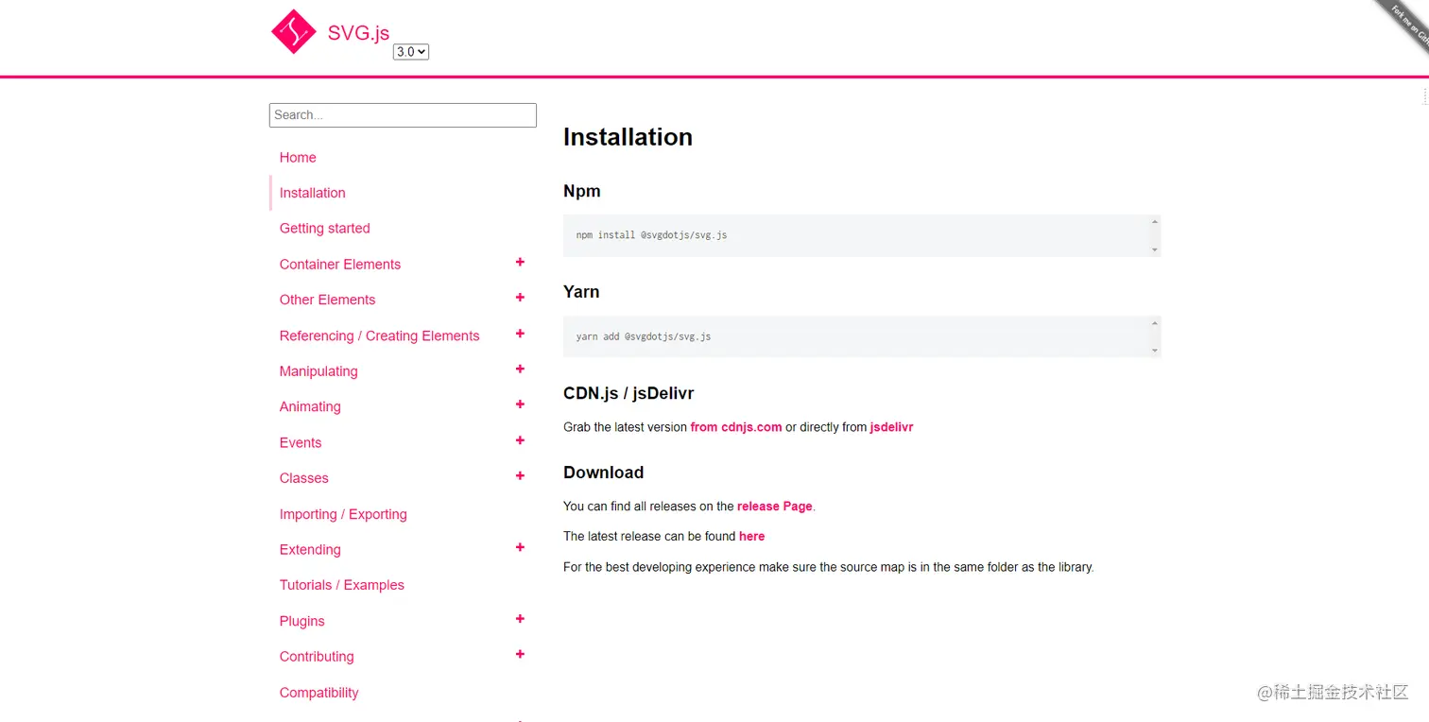Expand Events with plus icon
This screenshot has height=722, width=1429.
pyautogui.click(x=520, y=440)
